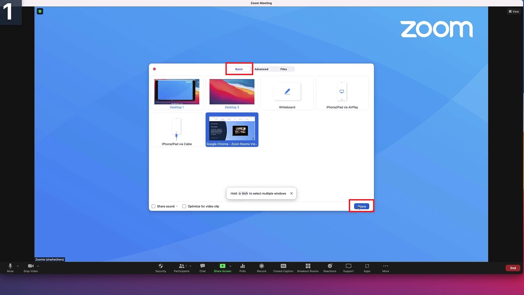Click the green Share Screen icon
The image size is (524, 295).
[x=222, y=266]
